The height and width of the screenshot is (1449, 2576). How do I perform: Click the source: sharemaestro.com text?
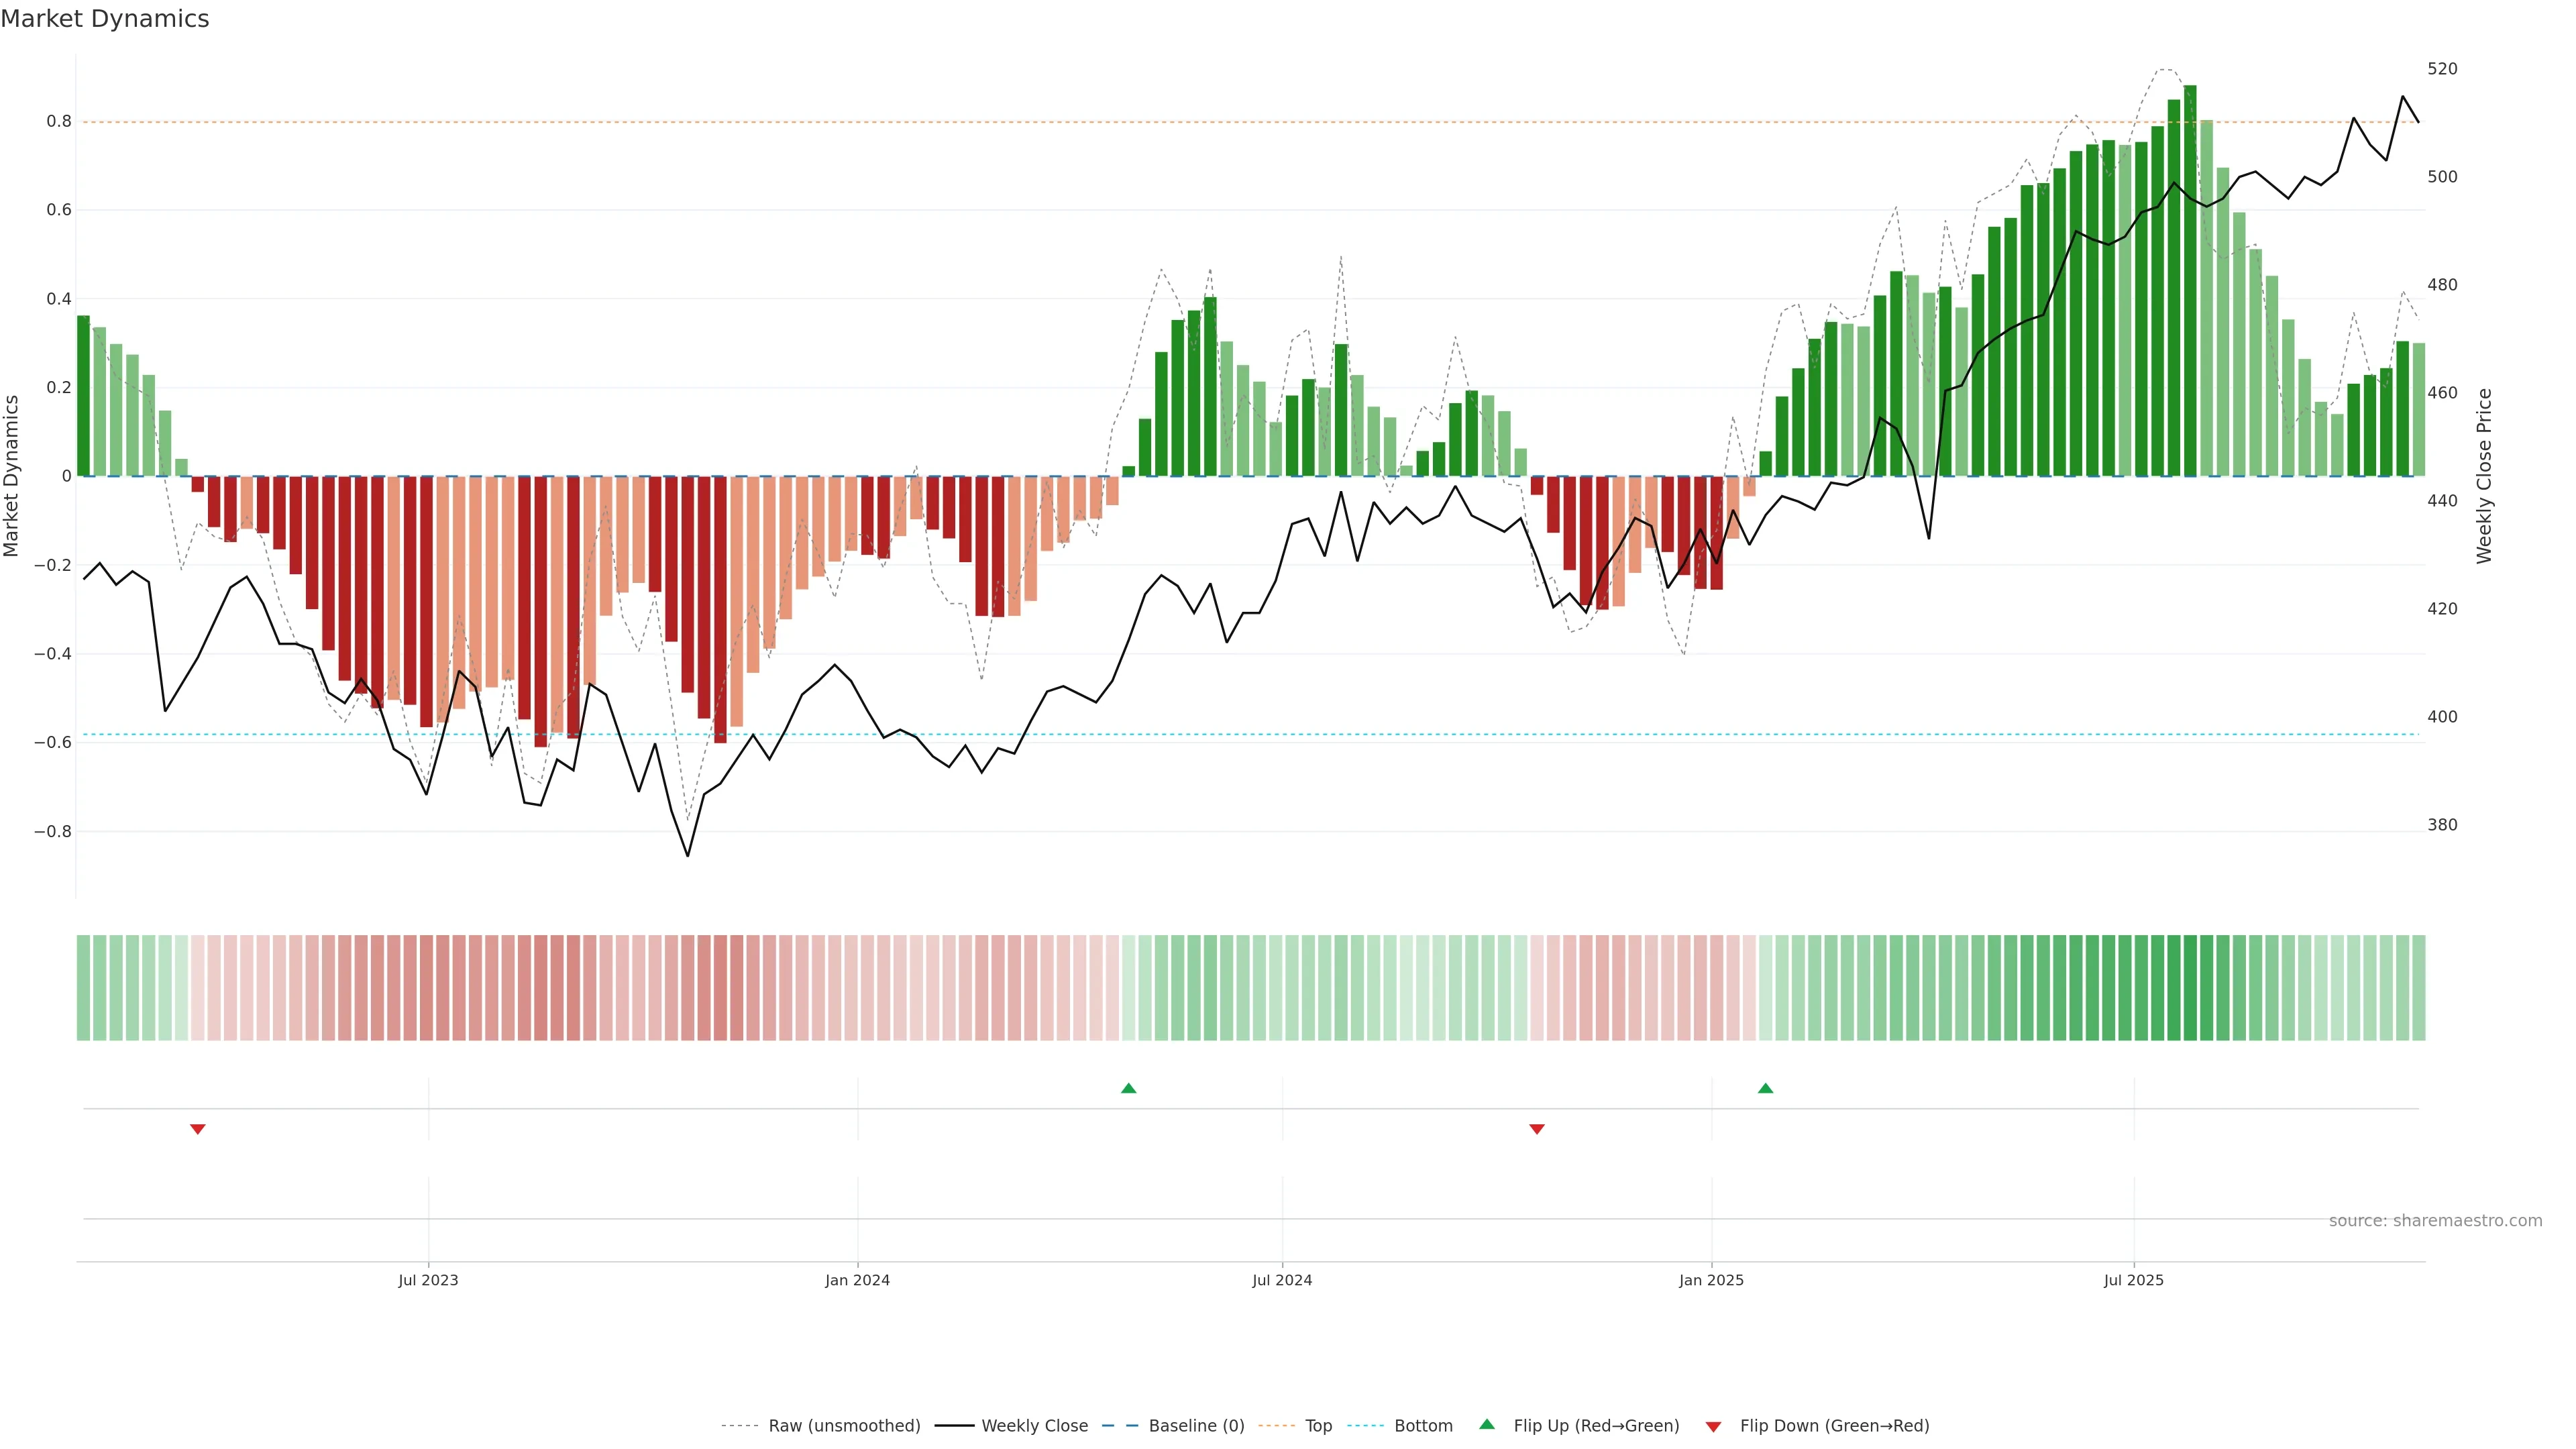pyautogui.click(x=2435, y=1221)
